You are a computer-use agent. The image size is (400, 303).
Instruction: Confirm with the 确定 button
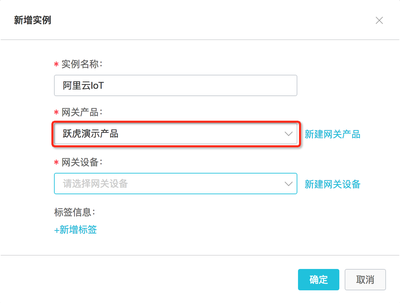click(318, 280)
